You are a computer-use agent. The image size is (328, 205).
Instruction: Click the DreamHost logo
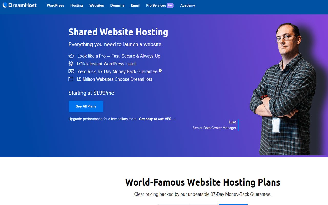click(19, 5)
